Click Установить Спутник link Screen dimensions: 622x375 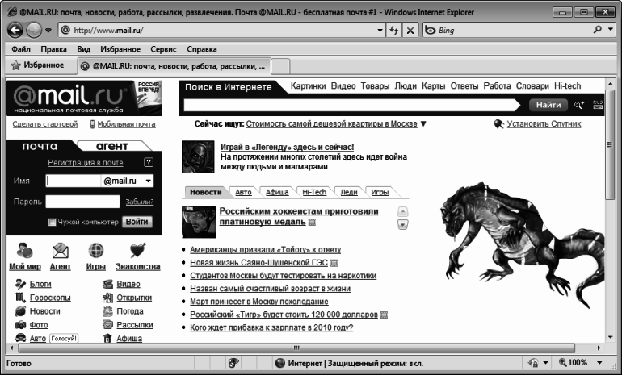[544, 124]
